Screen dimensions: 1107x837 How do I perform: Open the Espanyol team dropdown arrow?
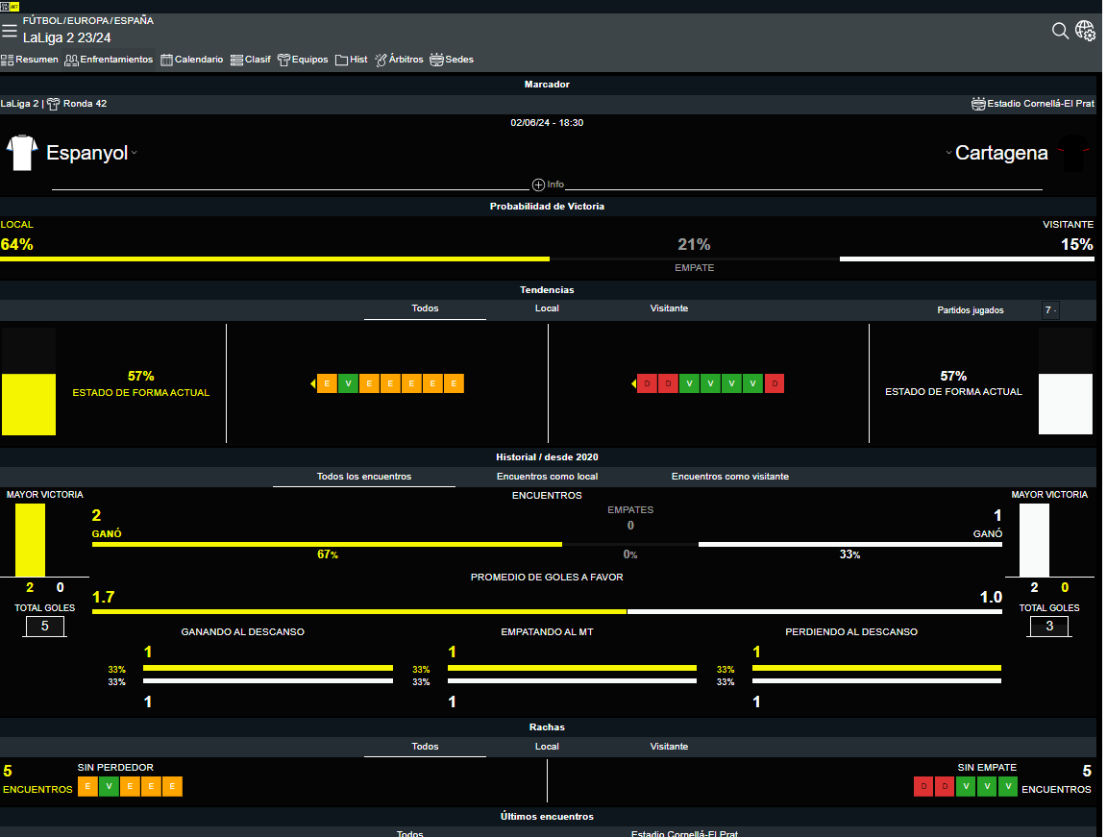[135, 154]
